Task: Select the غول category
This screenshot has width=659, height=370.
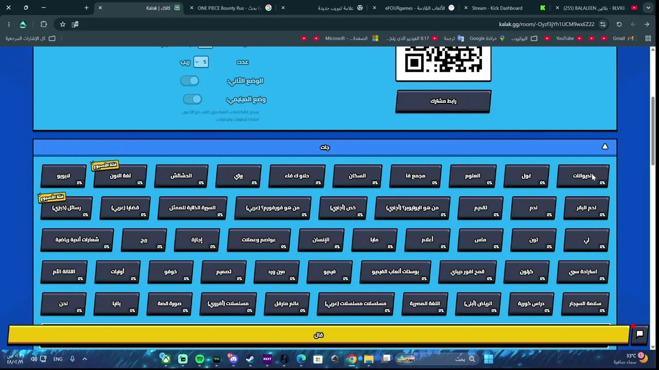Action: pos(526,176)
